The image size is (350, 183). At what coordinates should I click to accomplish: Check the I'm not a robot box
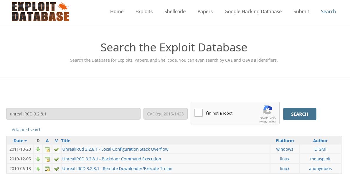point(199,113)
